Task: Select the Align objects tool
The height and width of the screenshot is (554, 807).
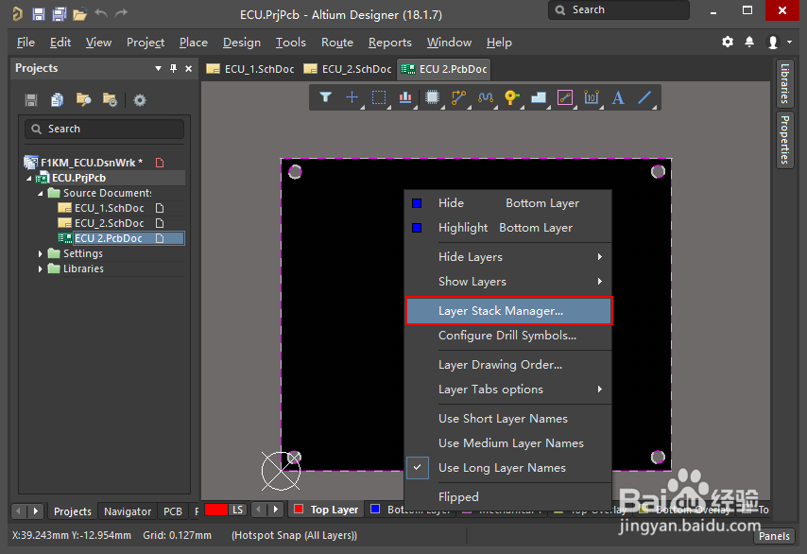Action: pyautogui.click(x=405, y=97)
